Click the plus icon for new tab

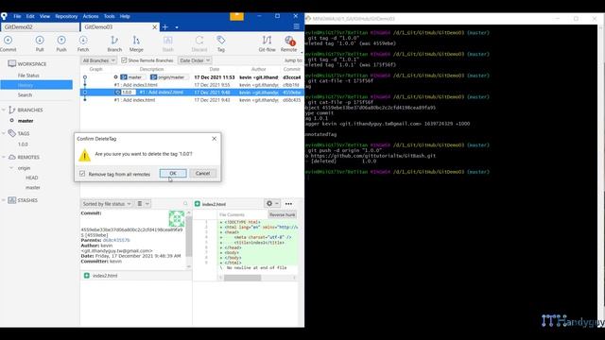coord(165,27)
